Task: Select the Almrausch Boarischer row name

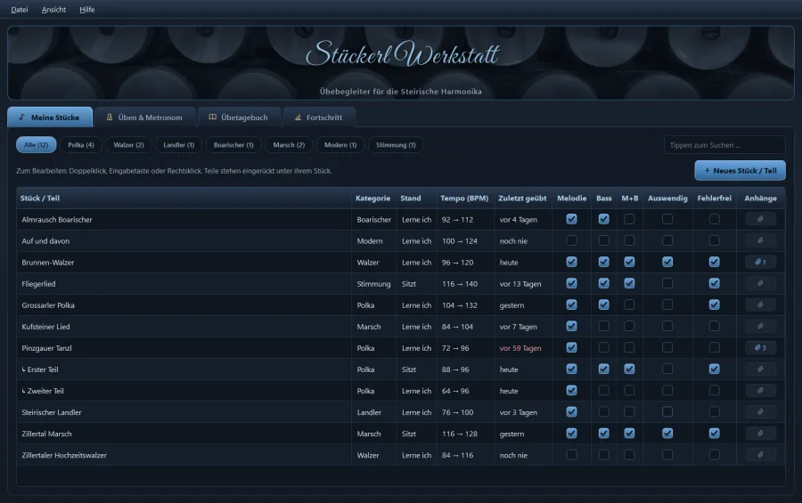Action: [57, 220]
